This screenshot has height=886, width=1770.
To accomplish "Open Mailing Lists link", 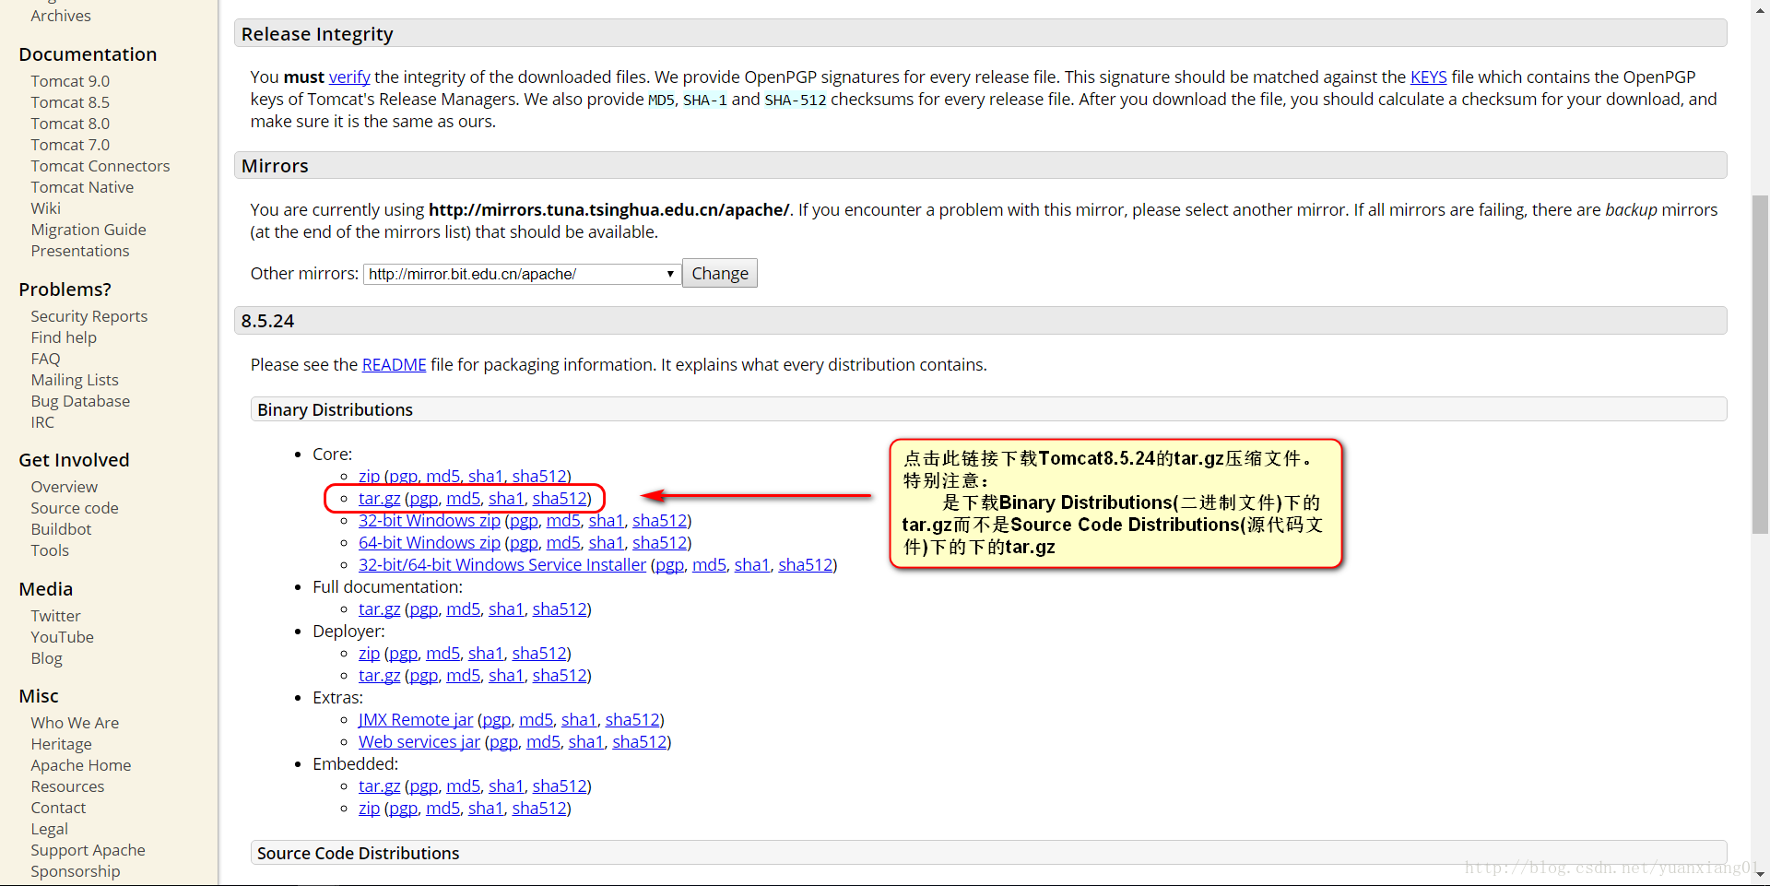I will point(75,380).
